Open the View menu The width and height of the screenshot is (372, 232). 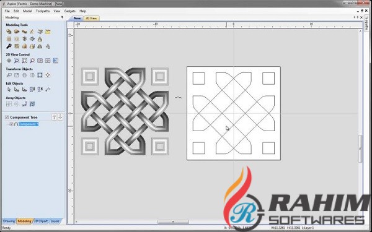point(57,11)
